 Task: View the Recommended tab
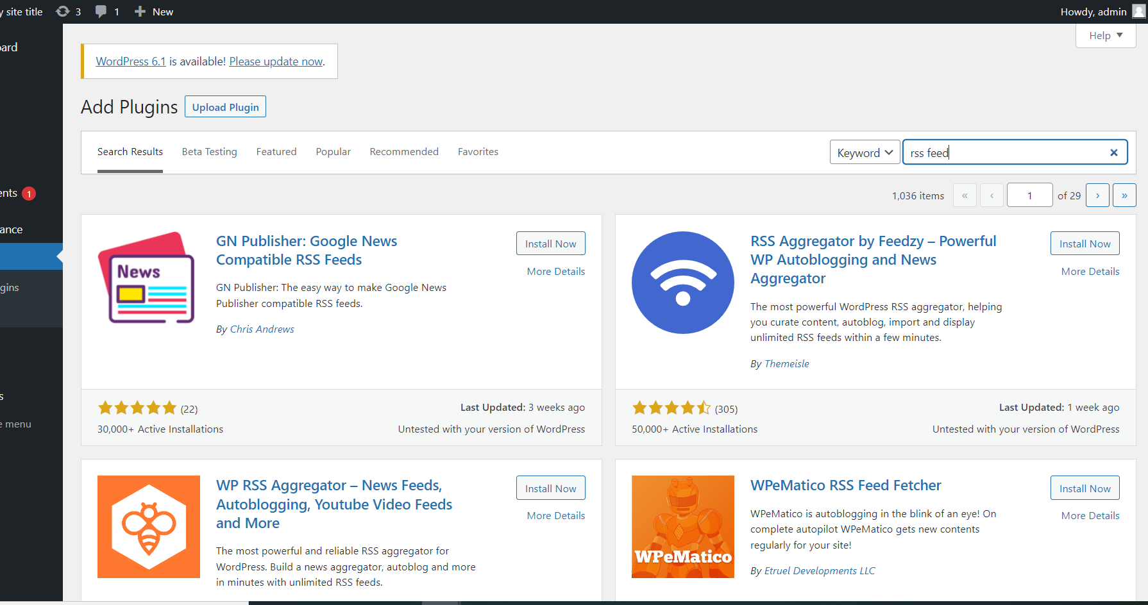[x=404, y=151]
